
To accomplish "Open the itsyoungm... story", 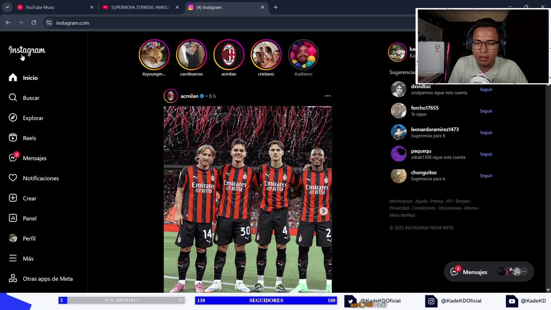I will pyautogui.click(x=154, y=54).
